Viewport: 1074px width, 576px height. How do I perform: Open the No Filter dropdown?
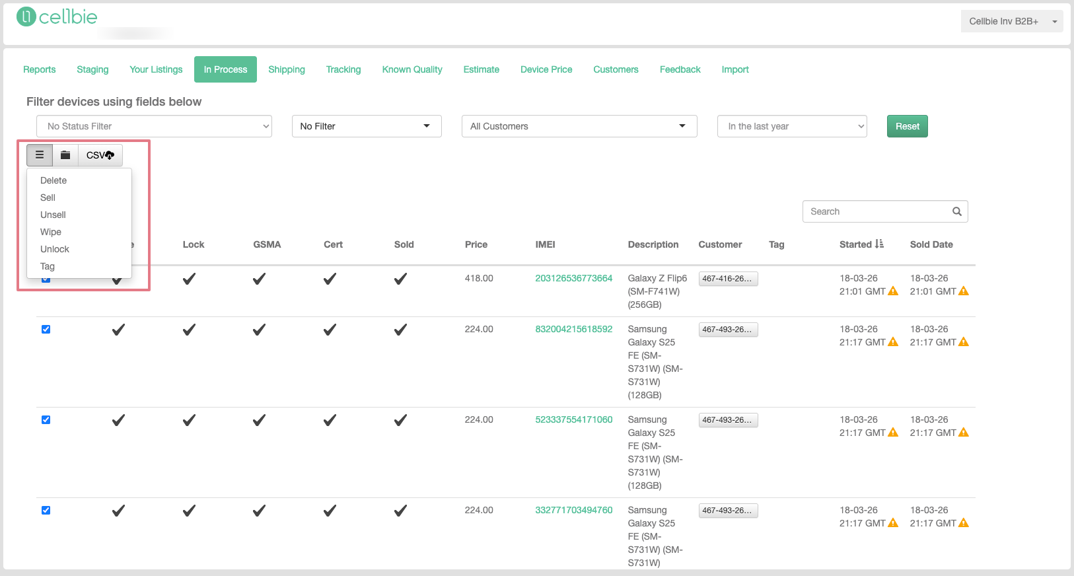[367, 126]
